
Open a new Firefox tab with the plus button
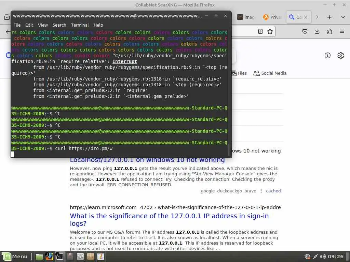329,17
